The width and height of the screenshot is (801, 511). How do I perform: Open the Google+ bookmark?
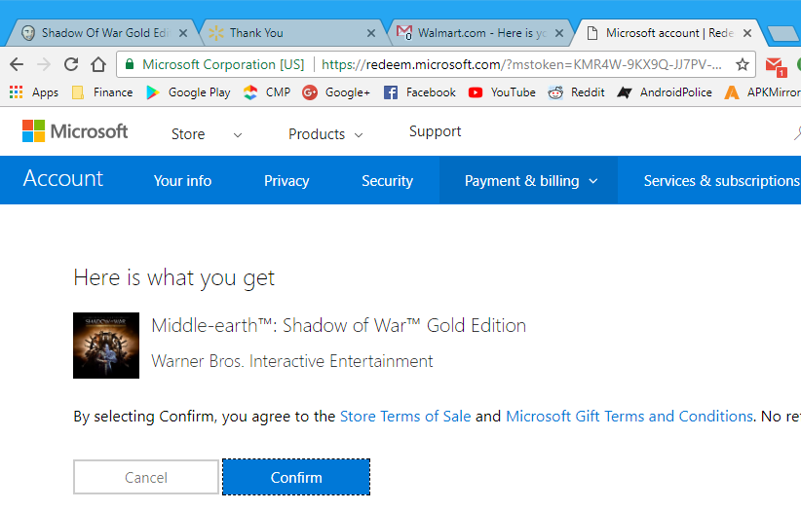point(336,92)
